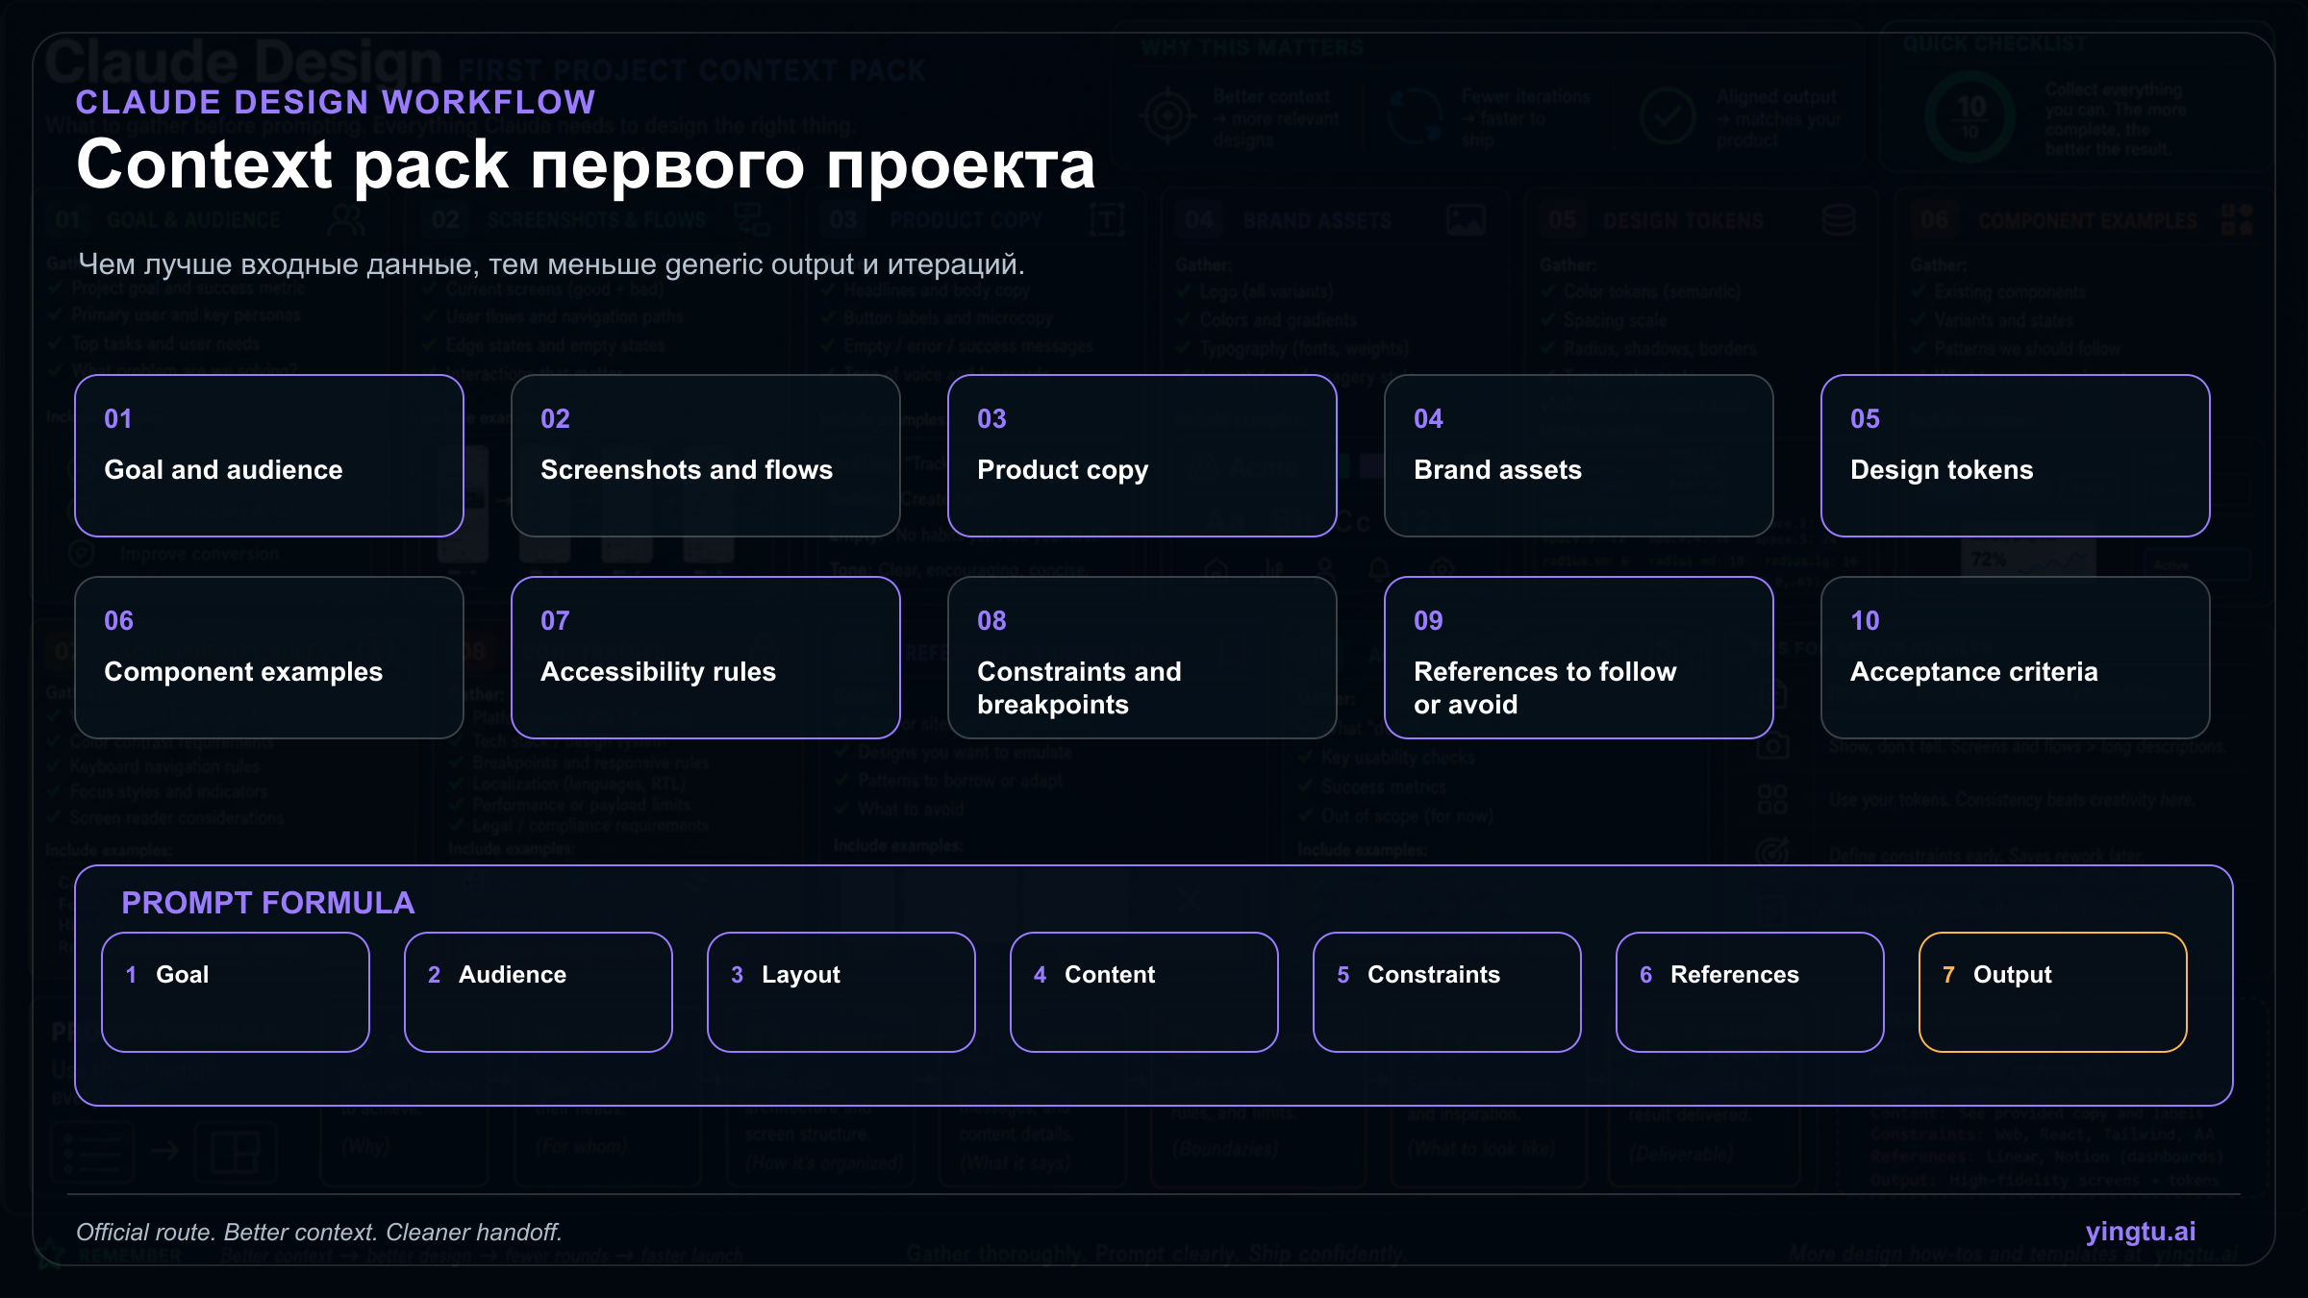The height and width of the screenshot is (1298, 2308).
Task: Open the 10 Acceptance criteria card
Action: click(2015, 658)
